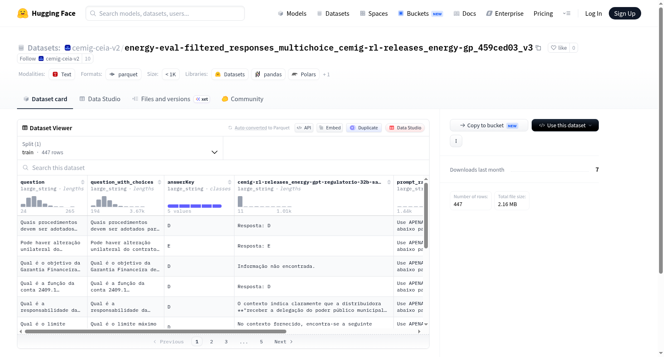Like this dataset with the heart button
The height and width of the screenshot is (357, 664).
point(559,48)
